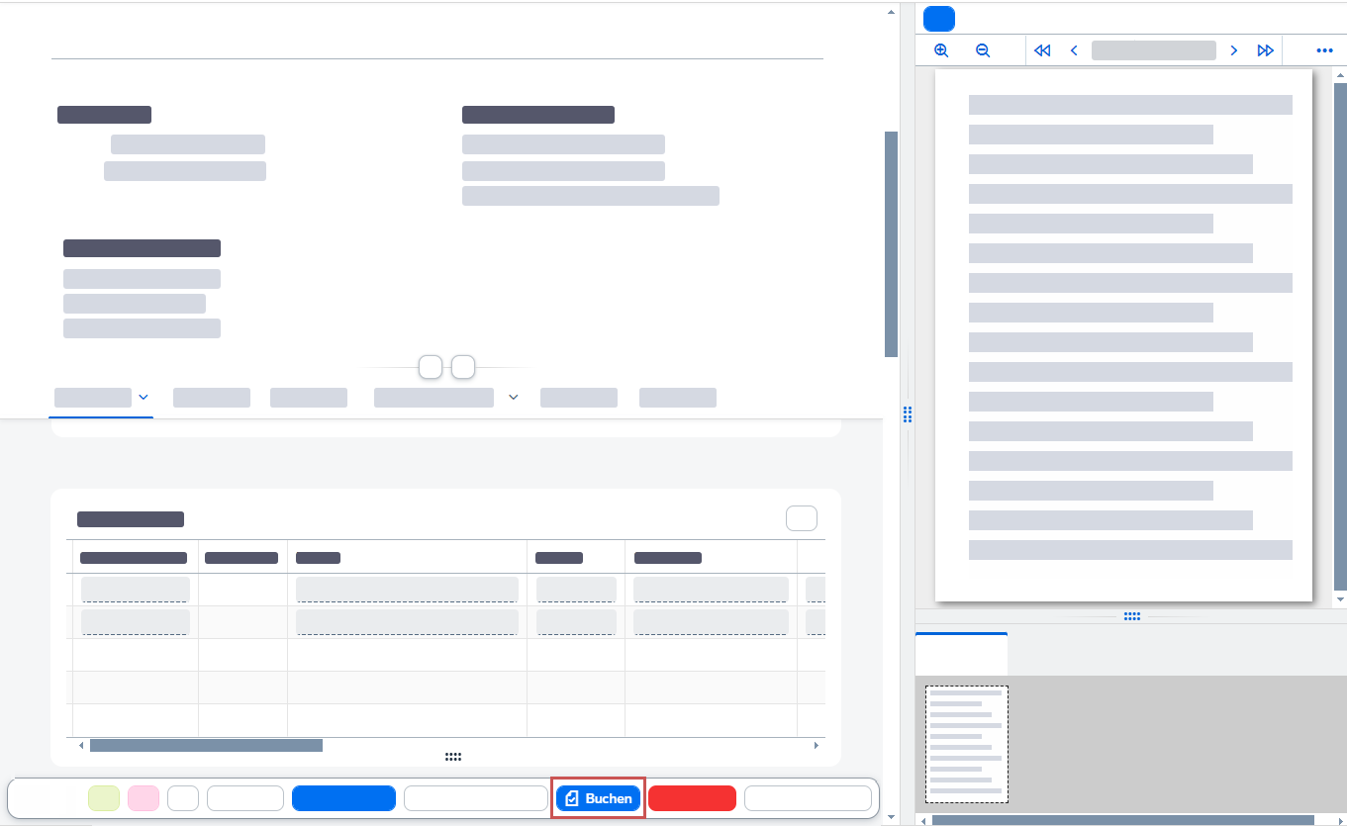This screenshot has height=826, width=1347.
Task: Click the light green color swatch
Action: click(x=104, y=798)
